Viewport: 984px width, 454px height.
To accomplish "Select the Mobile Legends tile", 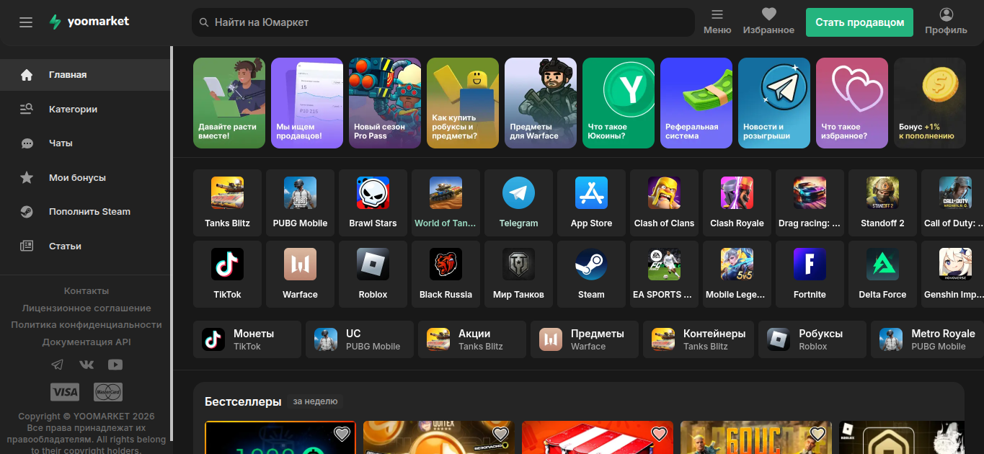I will (737, 274).
